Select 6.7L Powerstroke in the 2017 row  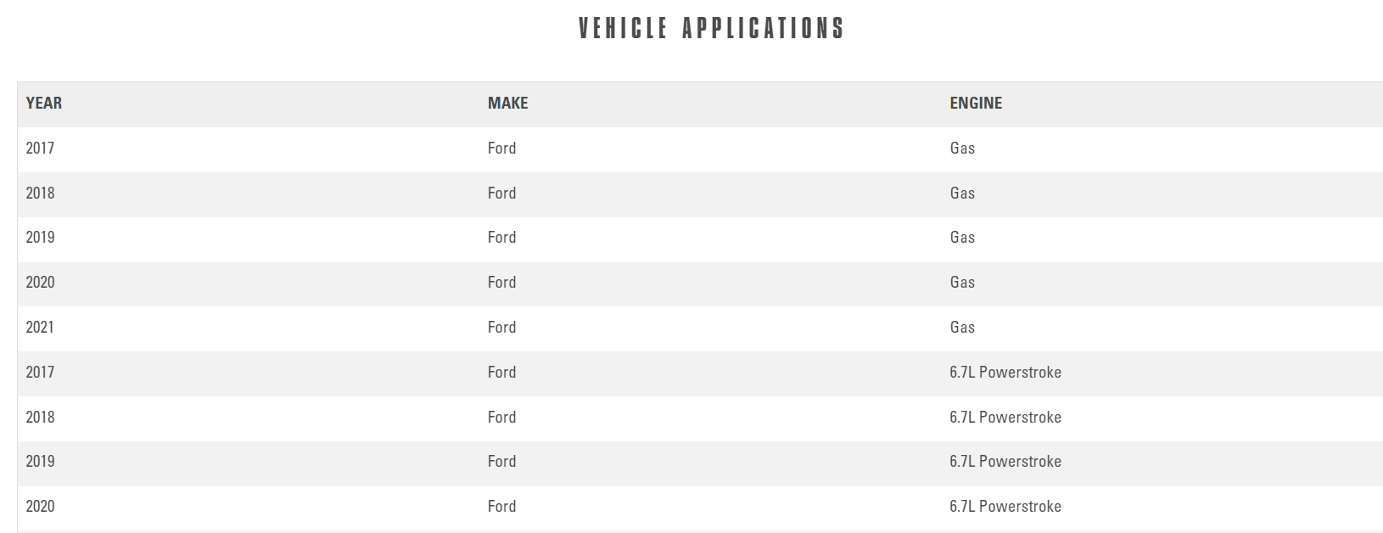[1005, 373]
